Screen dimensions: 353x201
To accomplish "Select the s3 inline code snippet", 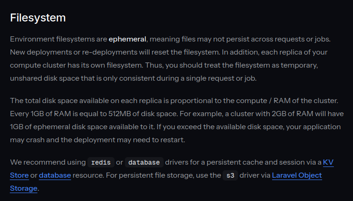I will 229,175.
